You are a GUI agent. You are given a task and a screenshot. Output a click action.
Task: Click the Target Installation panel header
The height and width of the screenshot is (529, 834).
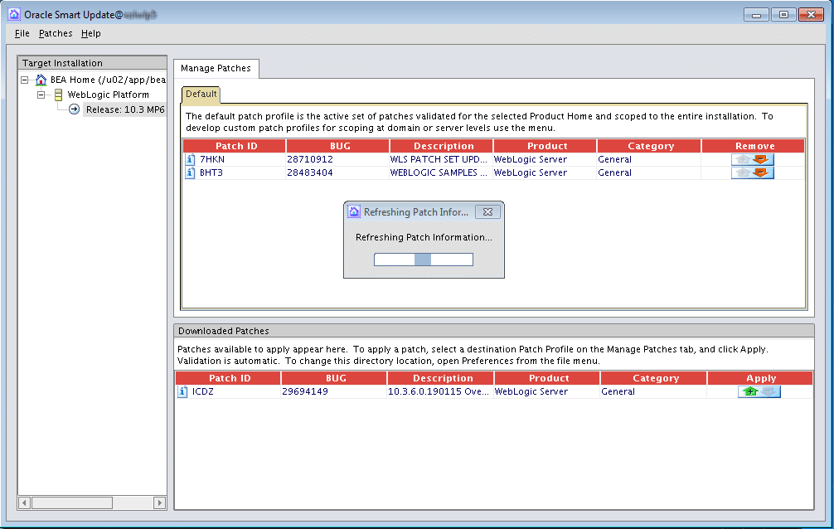click(92, 63)
